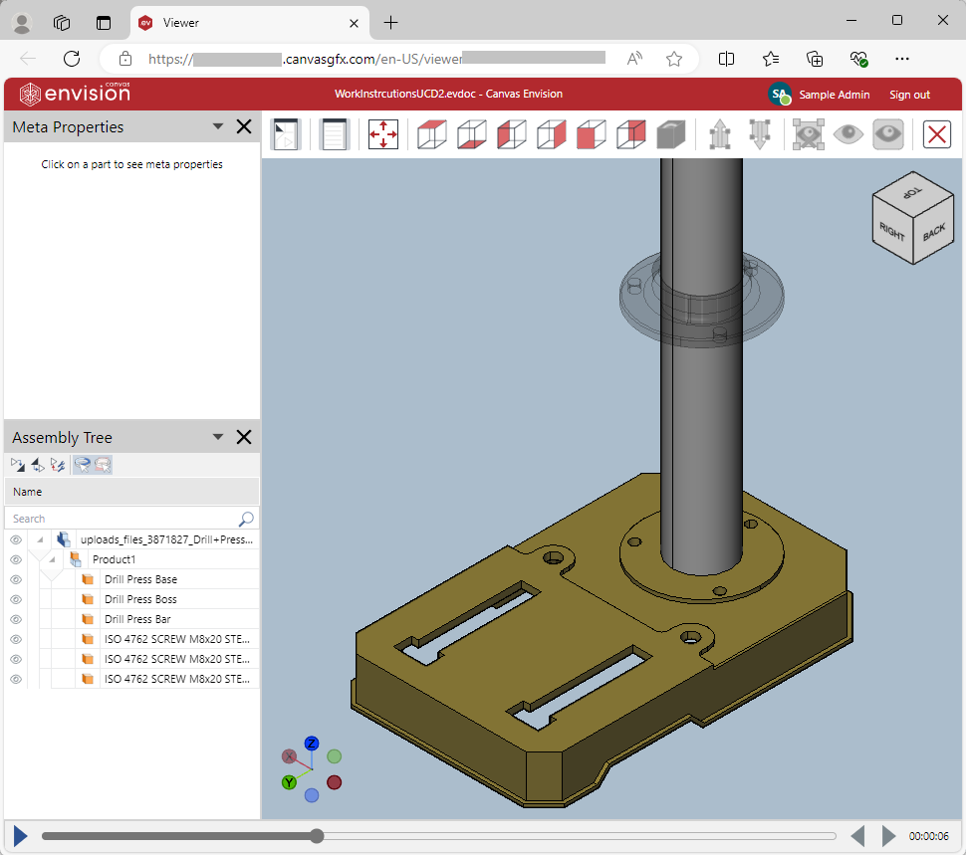Click the TOP face of the view cube

point(913,193)
